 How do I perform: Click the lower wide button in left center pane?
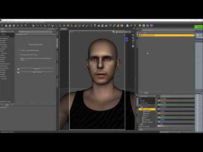tap(37, 72)
